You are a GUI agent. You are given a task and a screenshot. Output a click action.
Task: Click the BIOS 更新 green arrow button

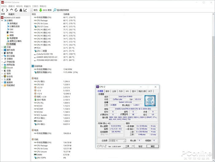pos(45,10)
